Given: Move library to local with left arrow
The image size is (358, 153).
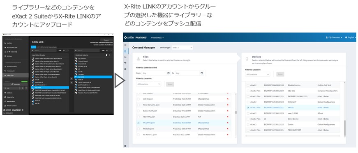Looking at the screenshot, I should point(71,82).
